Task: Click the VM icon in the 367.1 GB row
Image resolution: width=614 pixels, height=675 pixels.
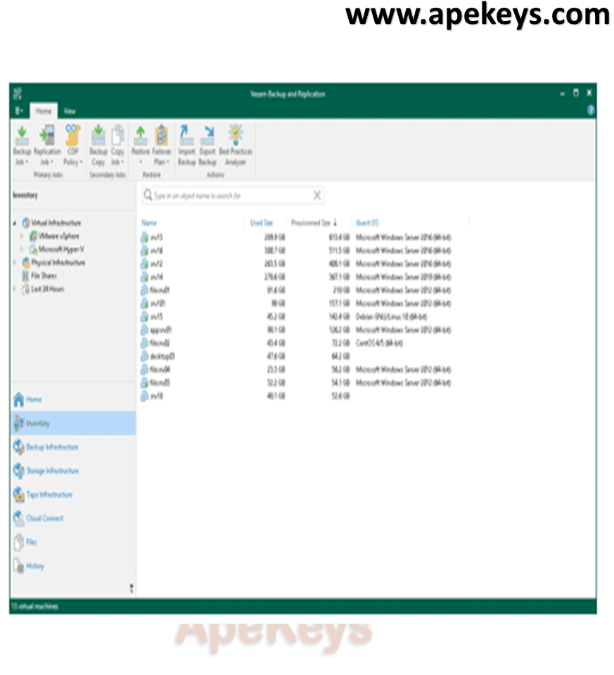Action: click(145, 277)
